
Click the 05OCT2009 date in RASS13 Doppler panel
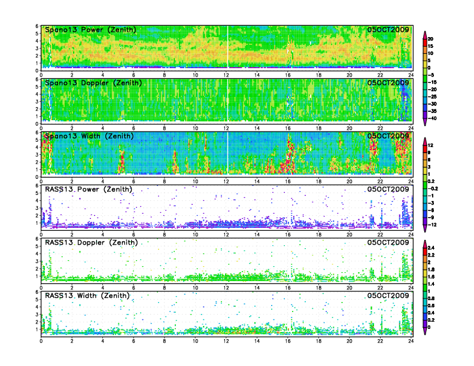[388, 242]
